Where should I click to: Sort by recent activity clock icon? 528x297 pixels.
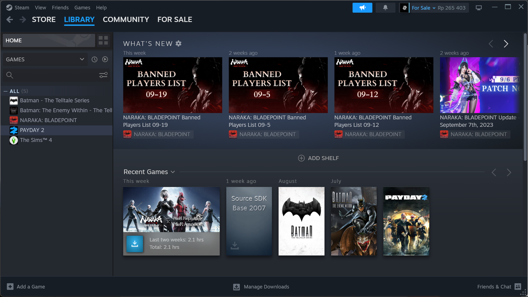pyautogui.click(x=94, y=59)
